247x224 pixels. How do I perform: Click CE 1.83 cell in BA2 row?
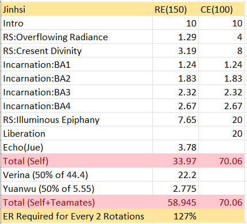coord(222,78)
